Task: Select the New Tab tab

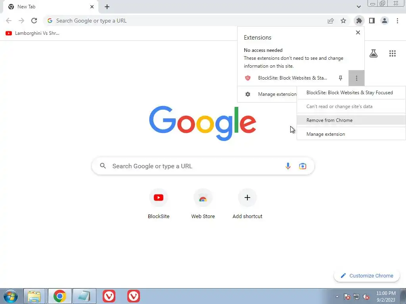Action: pos(51,7)
